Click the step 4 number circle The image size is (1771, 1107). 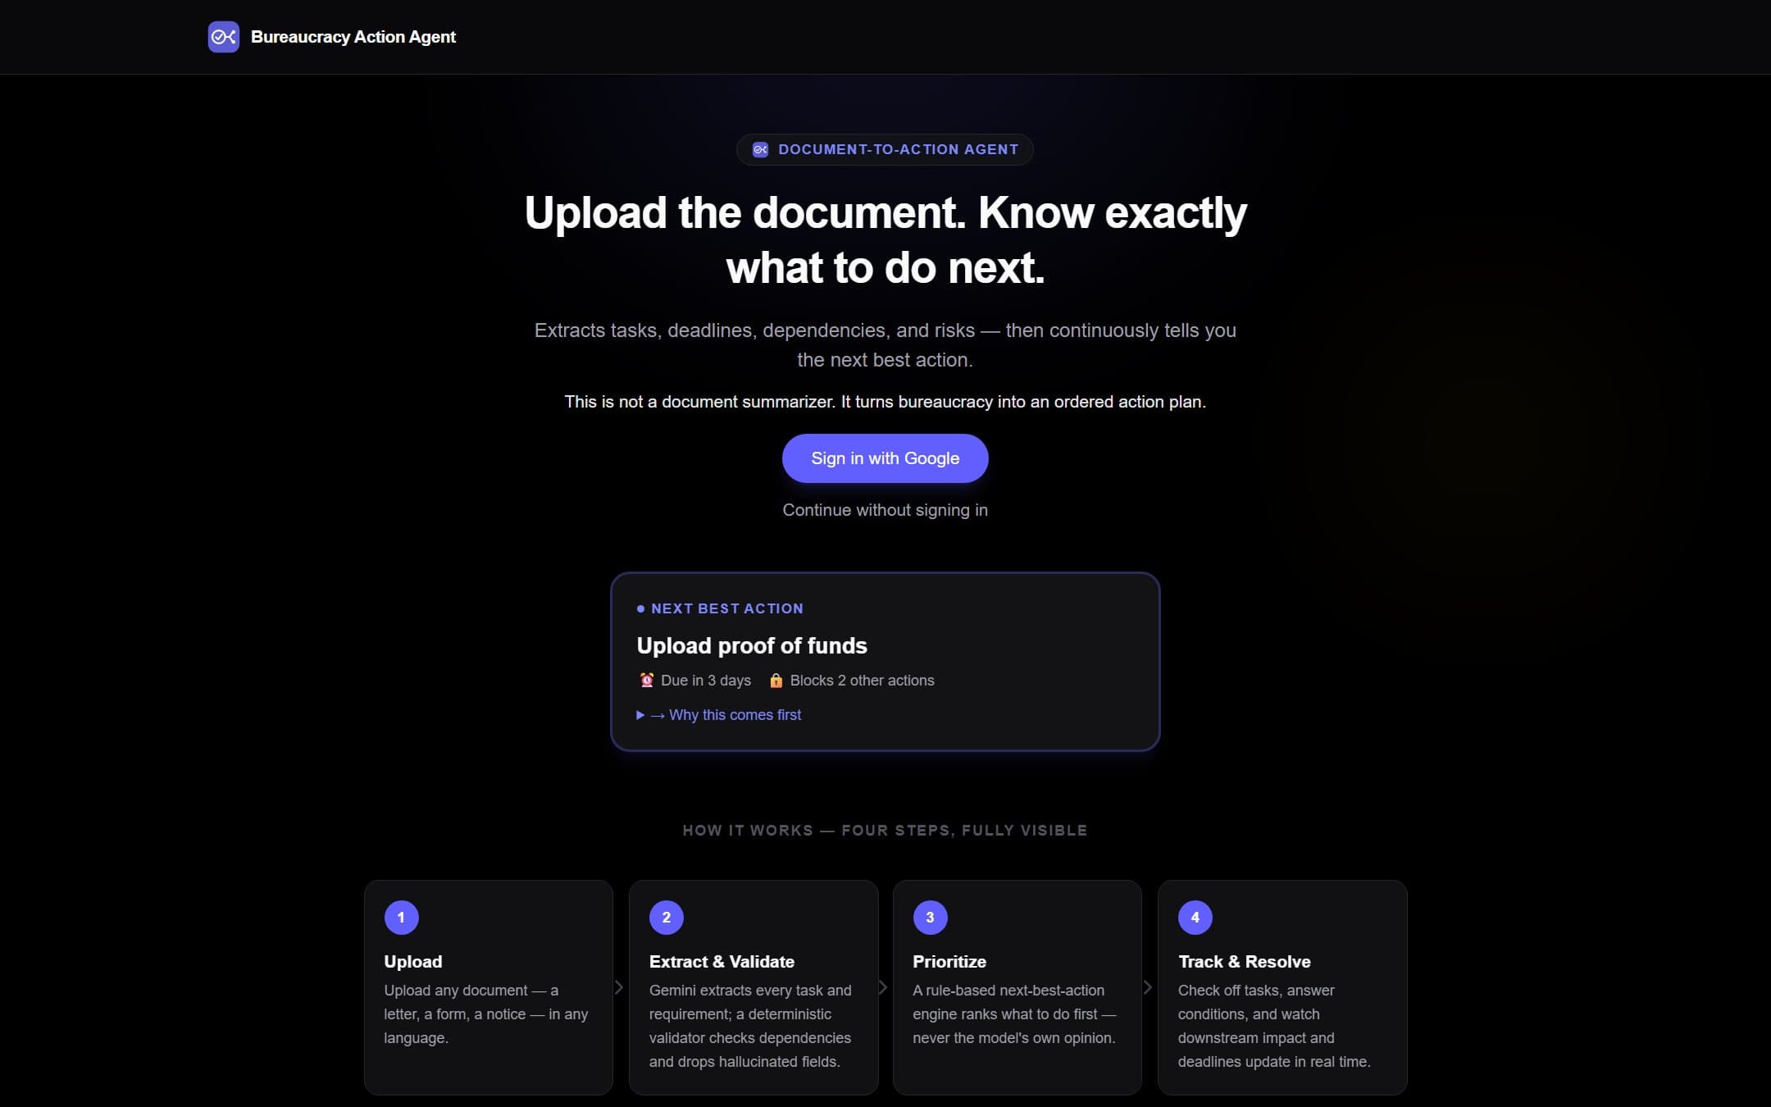(x=1195, y=918)
